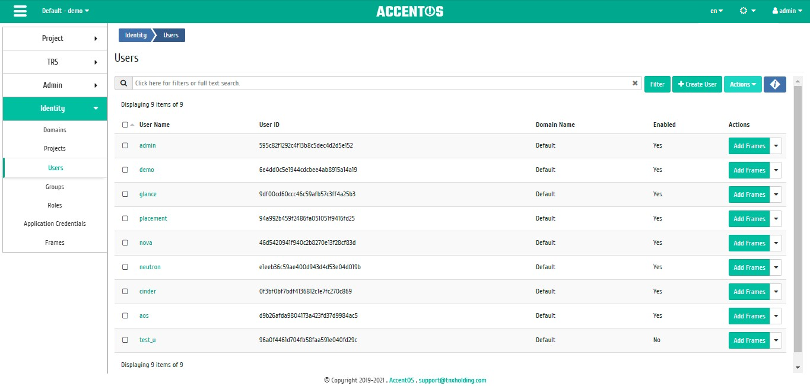This screenshot has height=386, width=810.
Task: Expand actions dropdown for glance row
Action: tap(776, 194)
